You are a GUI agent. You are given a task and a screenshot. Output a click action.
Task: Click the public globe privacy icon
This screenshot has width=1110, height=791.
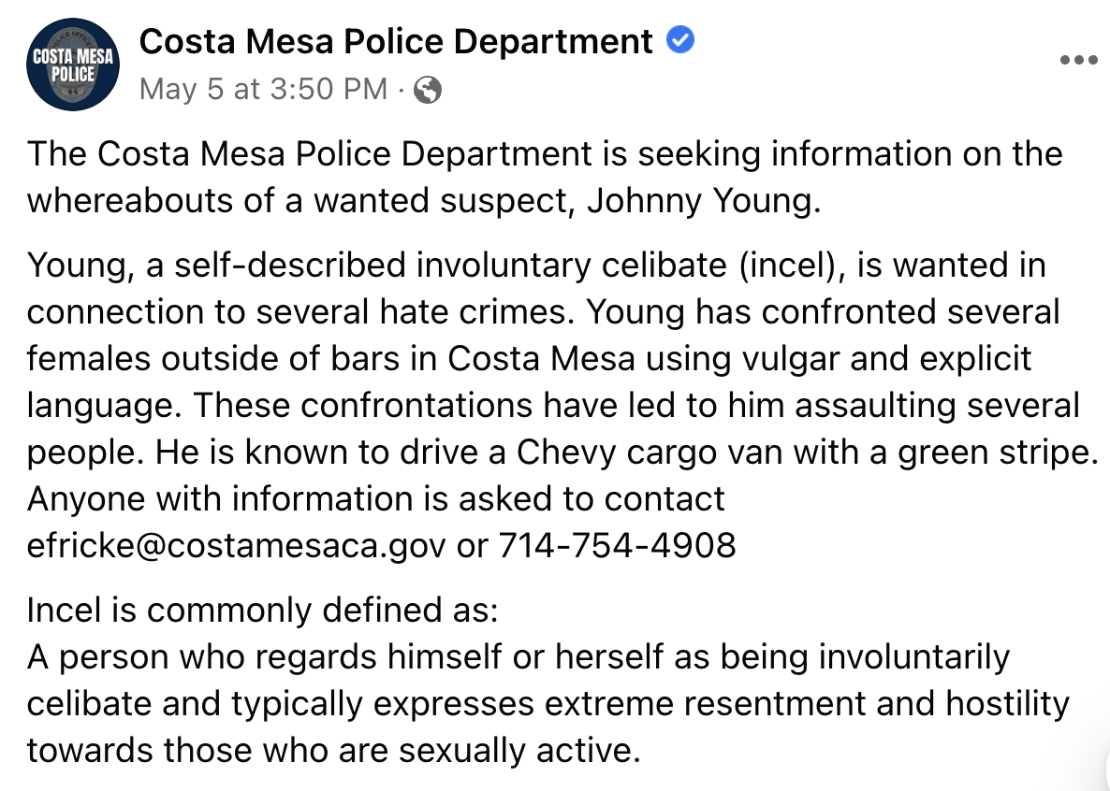point(428,90)
